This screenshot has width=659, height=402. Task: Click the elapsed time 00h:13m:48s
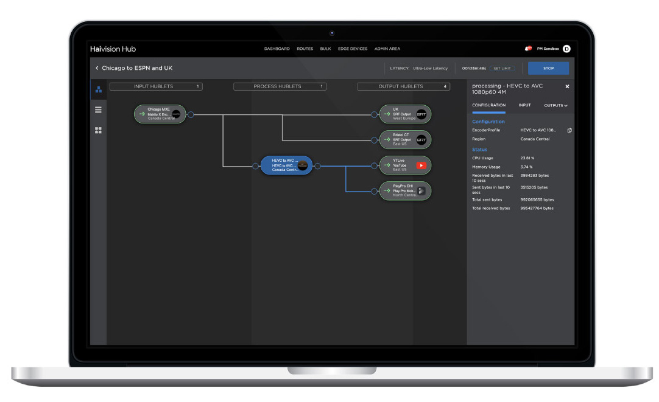[x=474, y=68]
